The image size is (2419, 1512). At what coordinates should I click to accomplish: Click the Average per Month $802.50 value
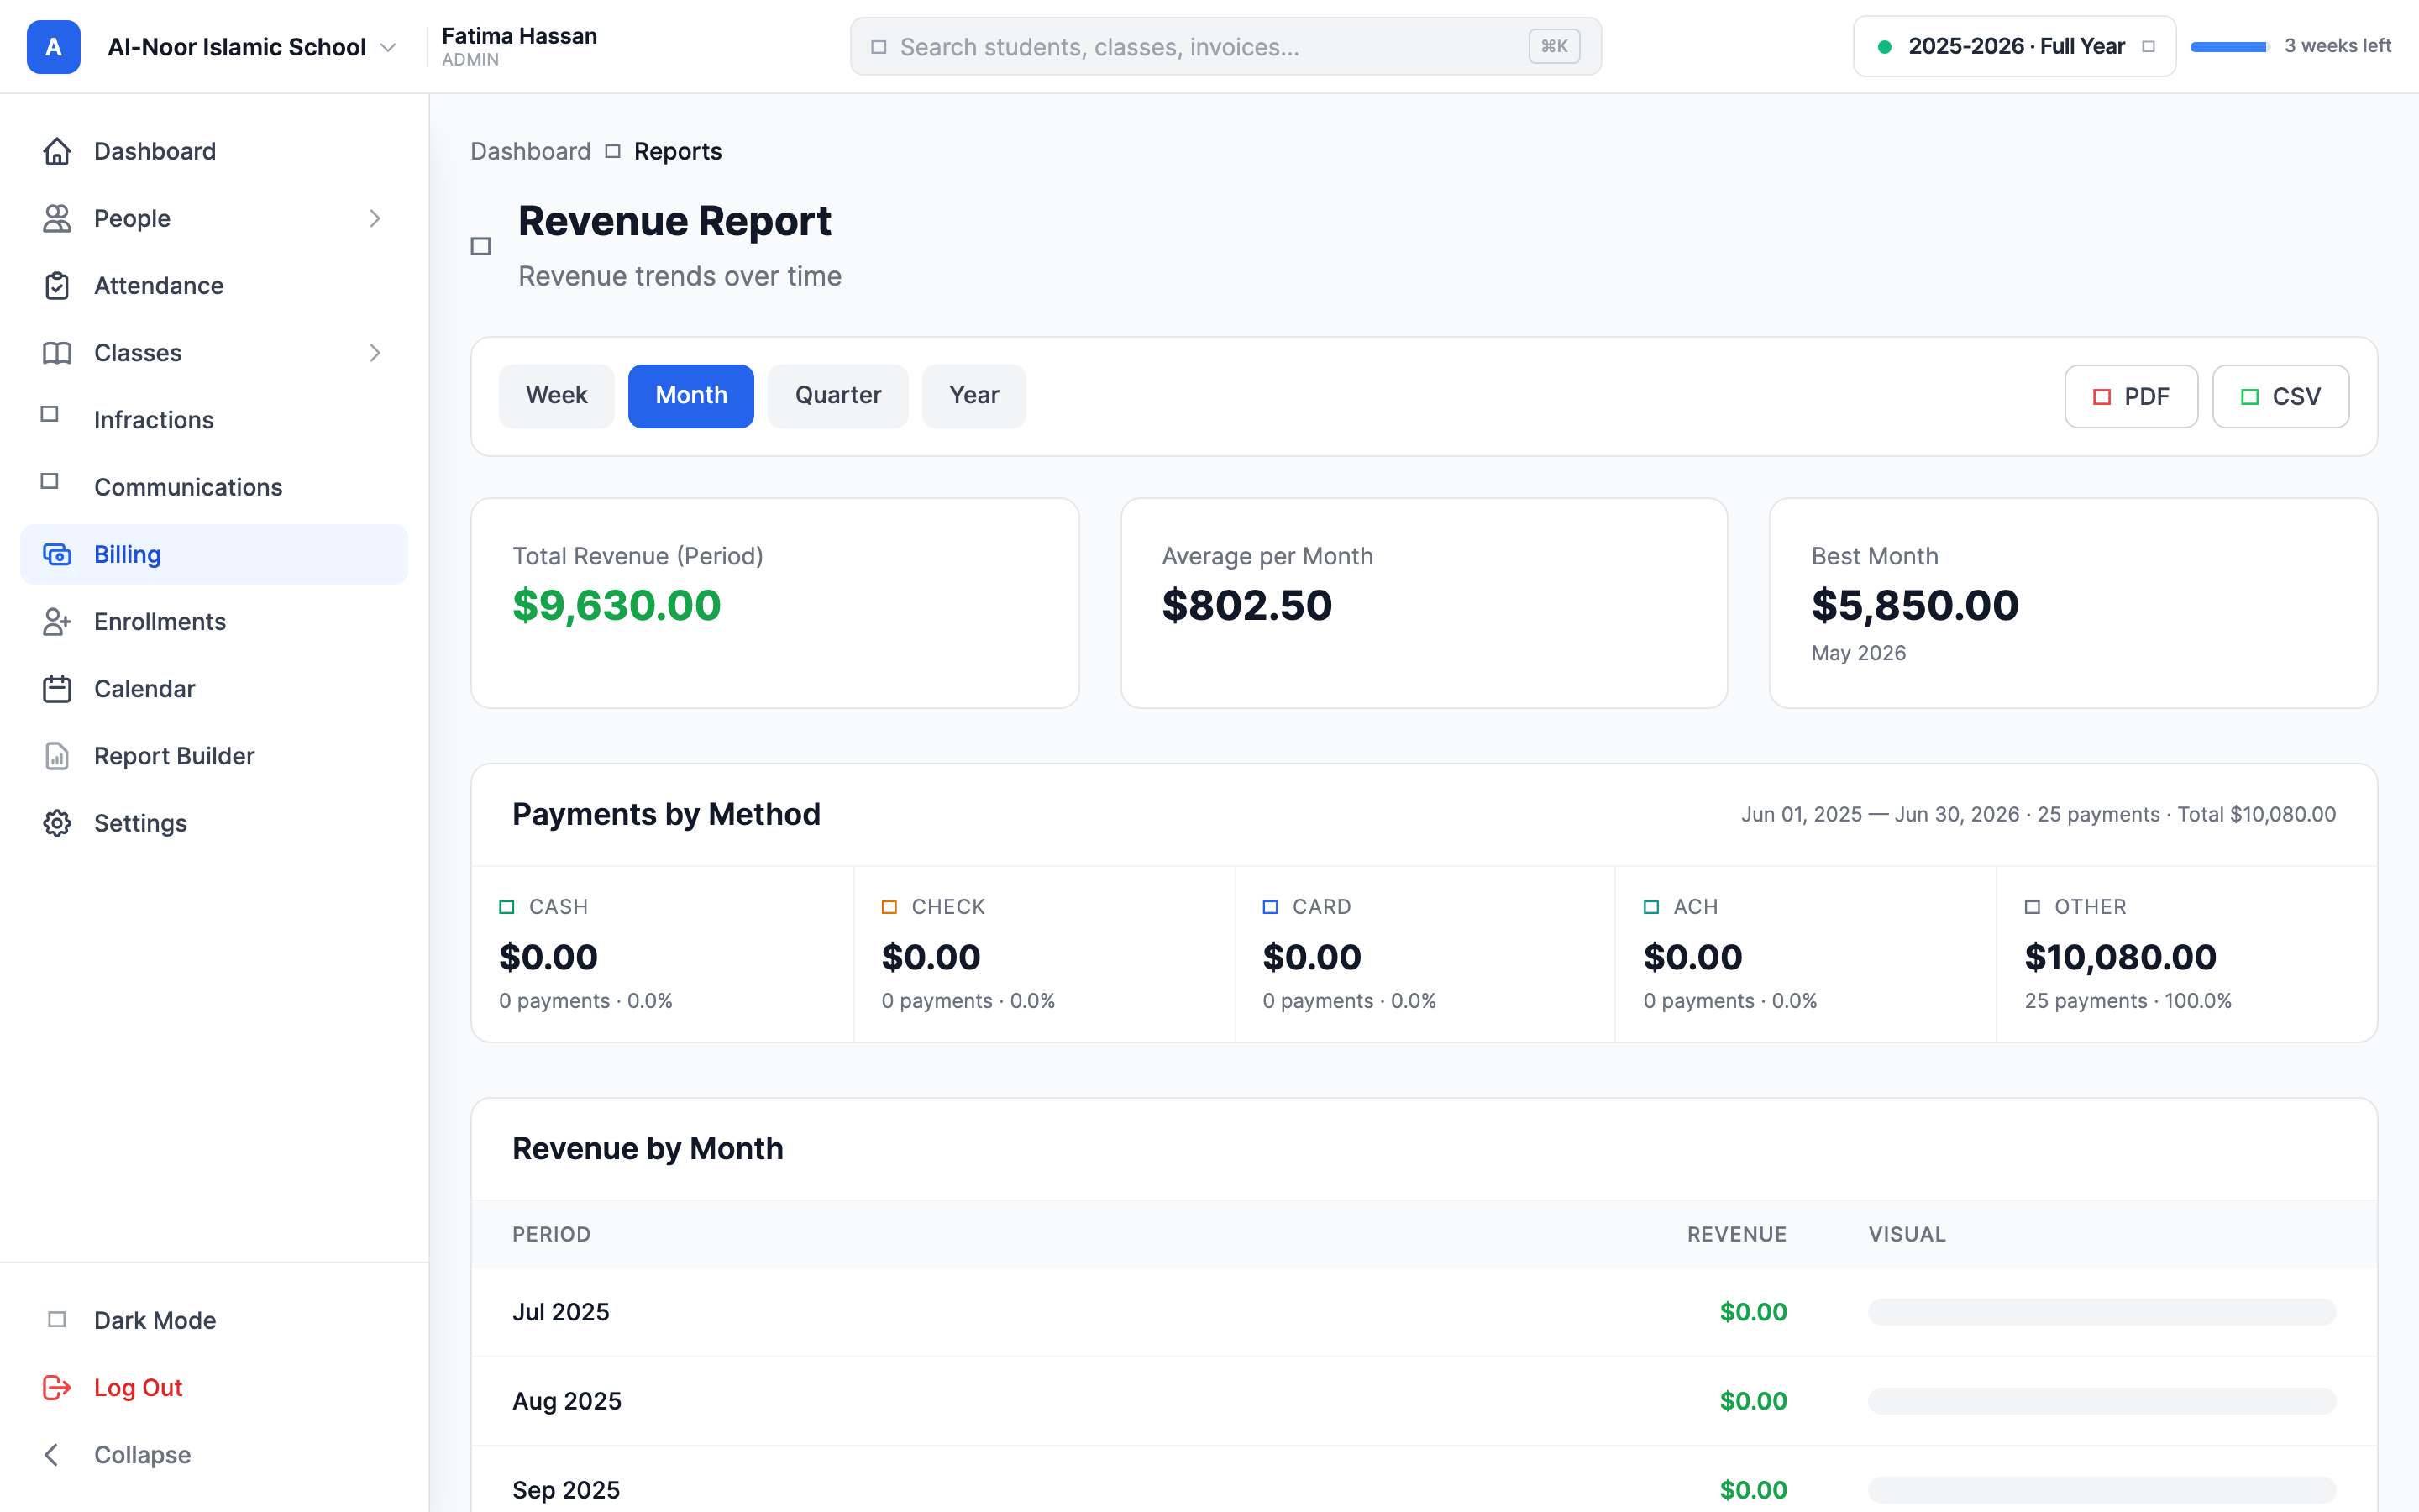click(x=1246, y=605)
